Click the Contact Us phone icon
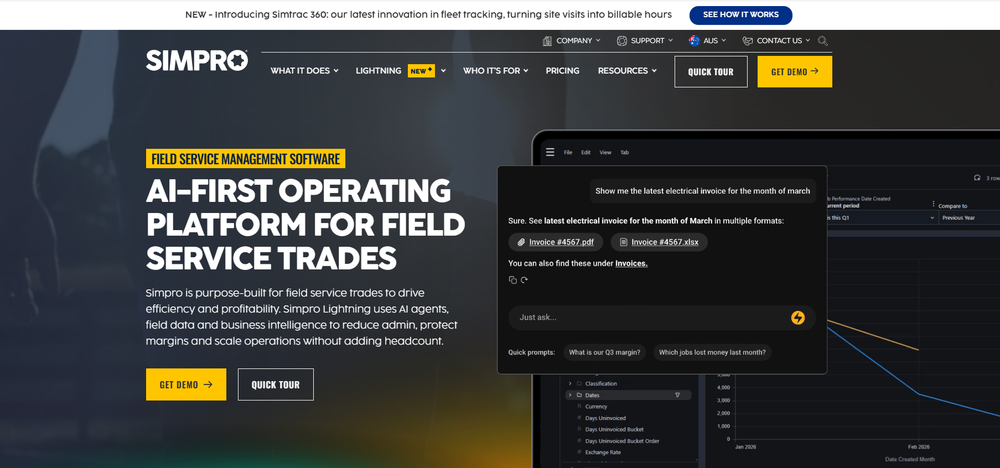The width and height of the screenshot is (1000, 468). (748, 41)
